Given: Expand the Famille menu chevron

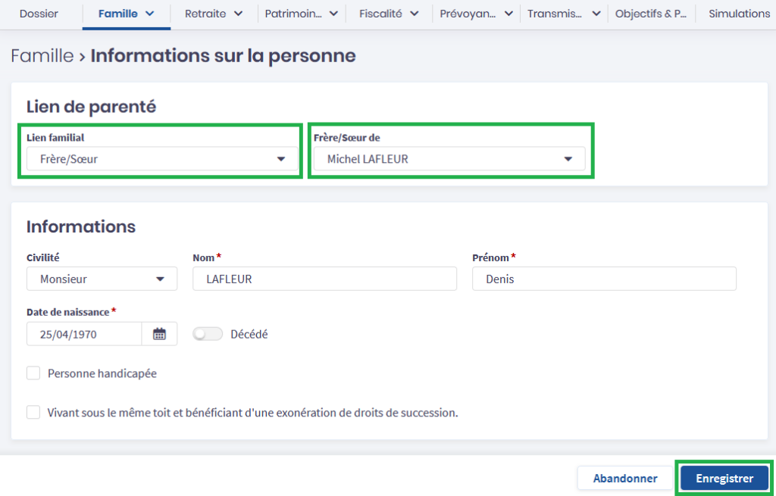Looking at the screenshot, I should pos(149,14).
